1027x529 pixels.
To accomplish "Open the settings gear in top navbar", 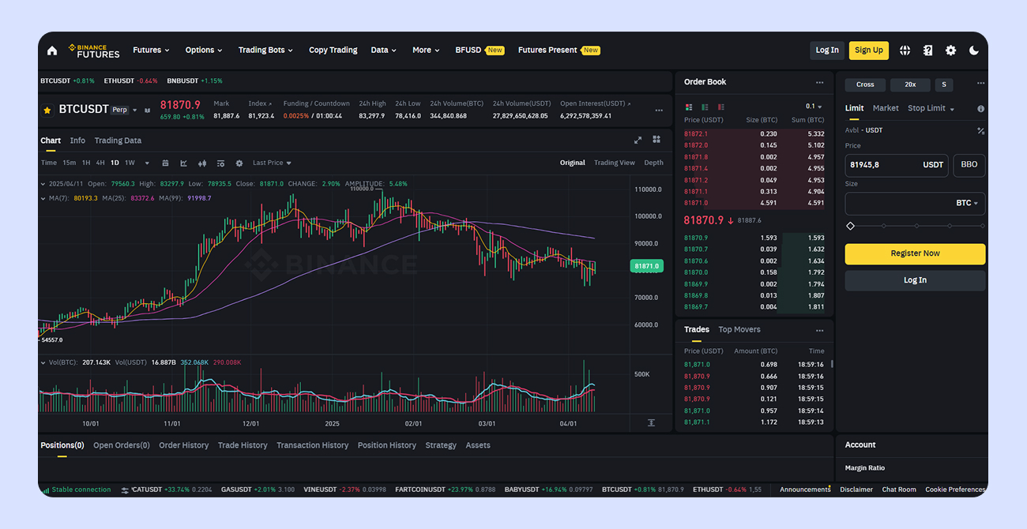I will click(x=950, y=51).
